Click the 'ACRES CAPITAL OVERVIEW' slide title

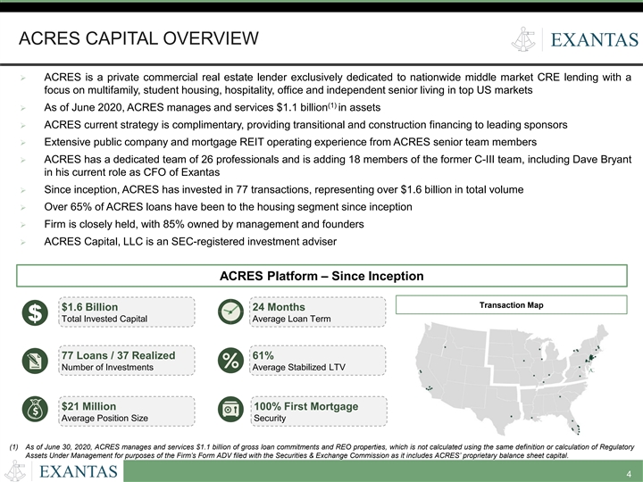coord(138,38)
